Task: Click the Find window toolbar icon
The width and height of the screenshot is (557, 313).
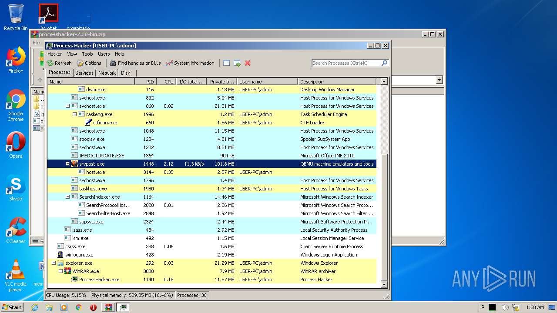Action: point(226,63)
